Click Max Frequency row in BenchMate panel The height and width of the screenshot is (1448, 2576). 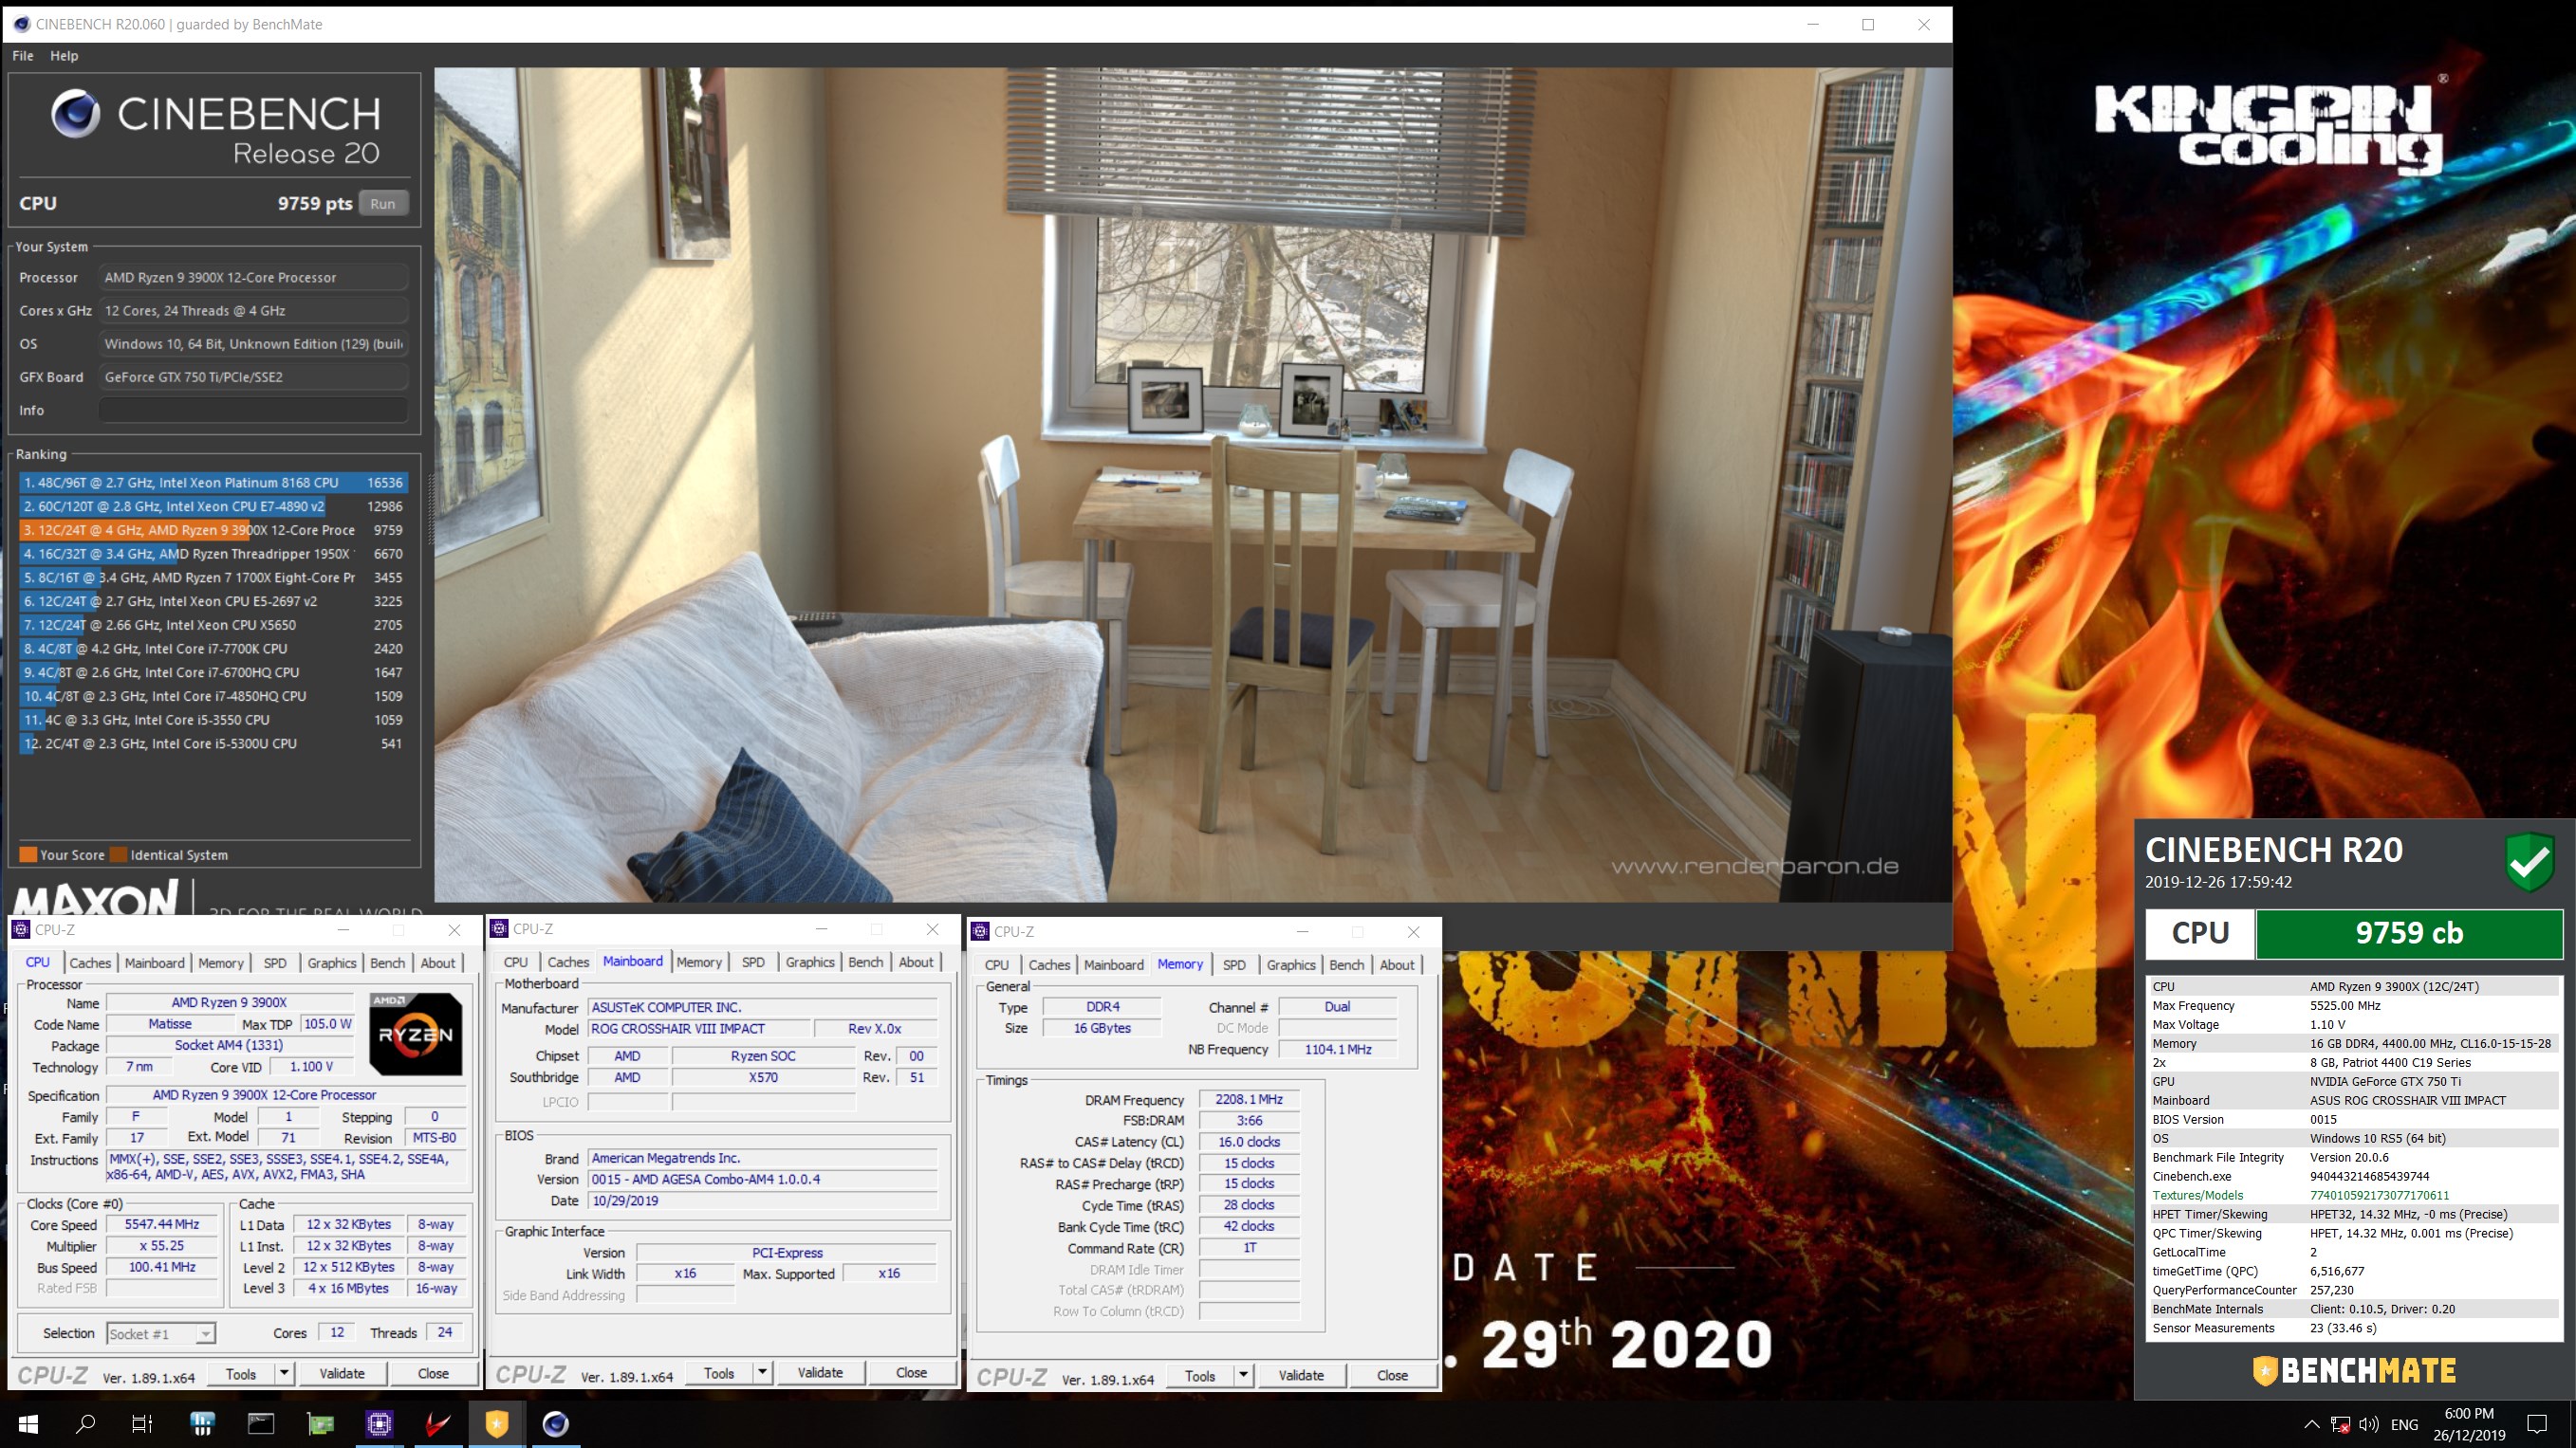point(2355,1005)
